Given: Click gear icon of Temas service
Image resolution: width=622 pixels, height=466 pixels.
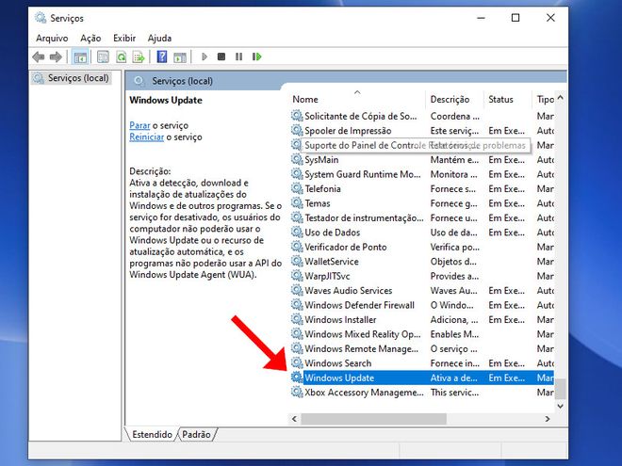Looking at the screenshot, I should 297,203.
